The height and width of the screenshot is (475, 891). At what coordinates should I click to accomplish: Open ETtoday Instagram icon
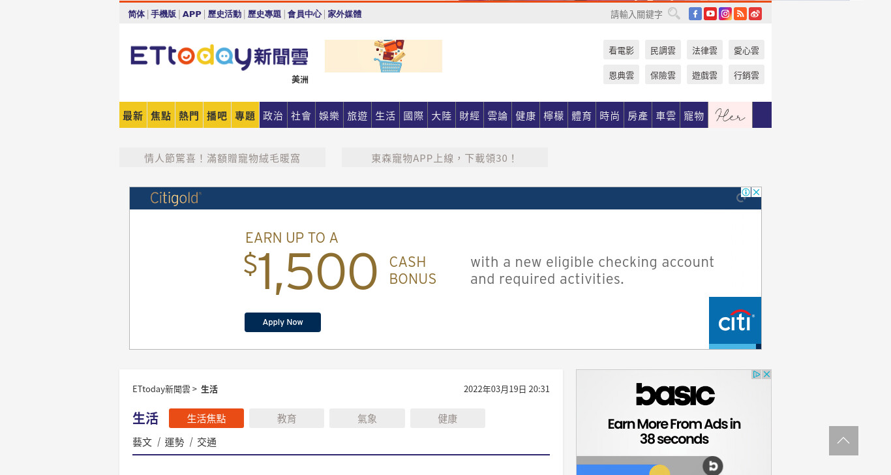pyautogui.click(x=725, y=14)
